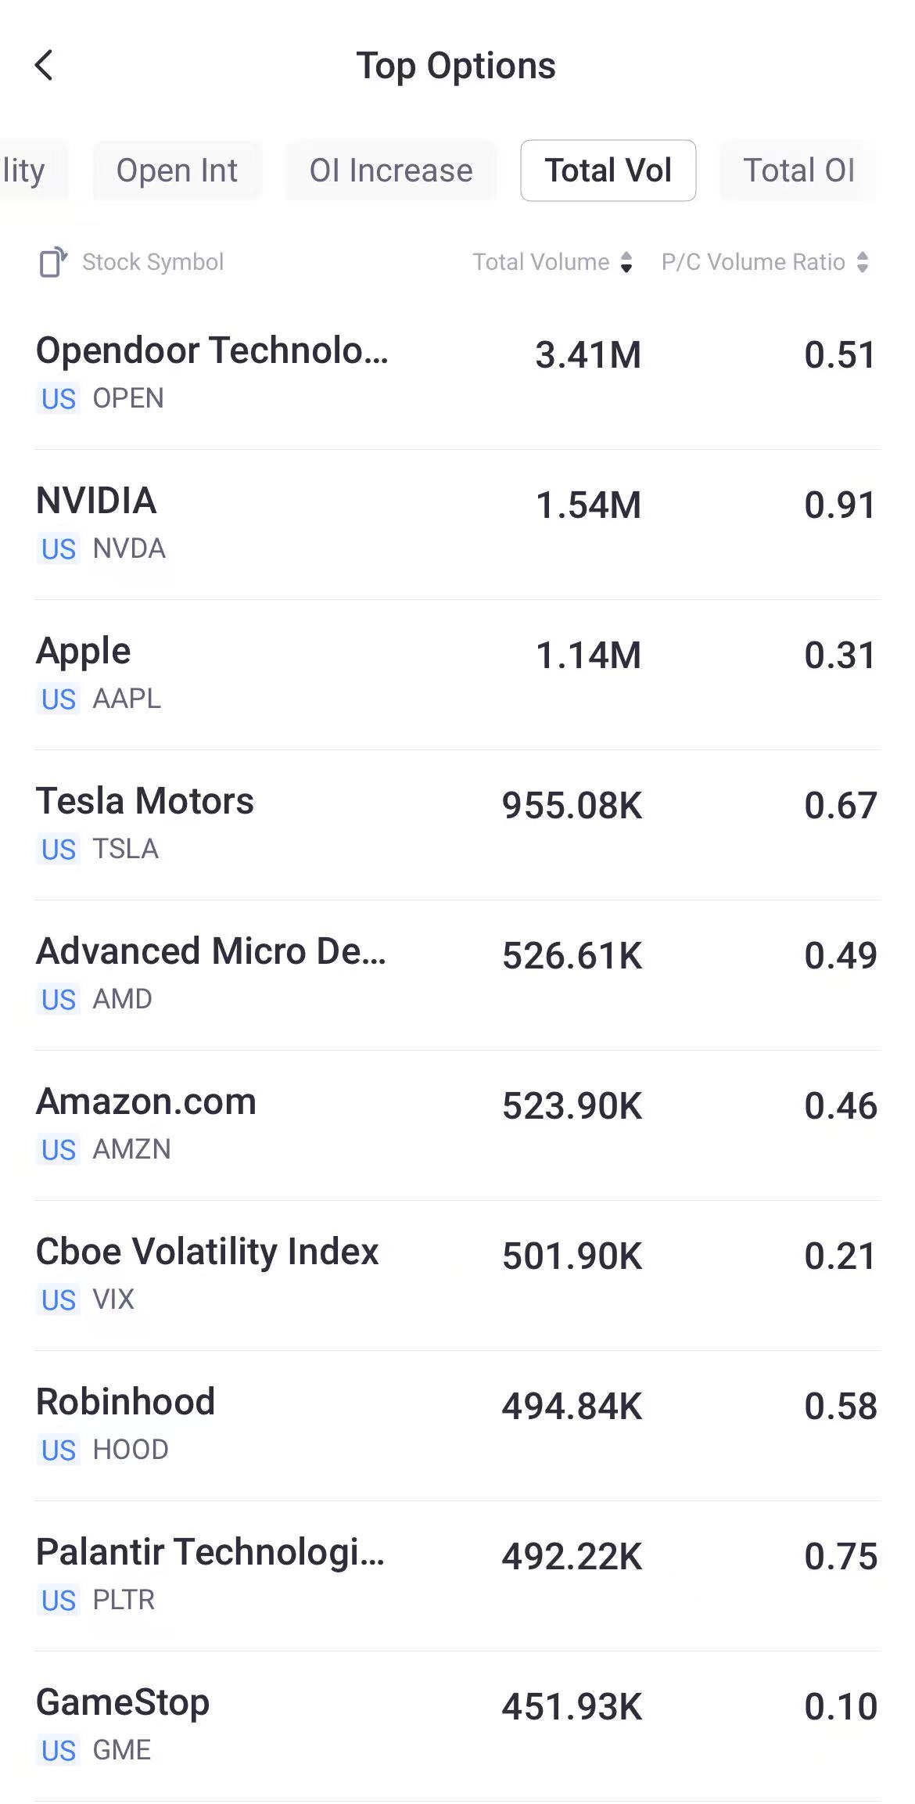Select the Robinhood HOOD listing
The height and width of the screenshot is (1804, 915).
pyautogui.click(x=457, y=1425)
